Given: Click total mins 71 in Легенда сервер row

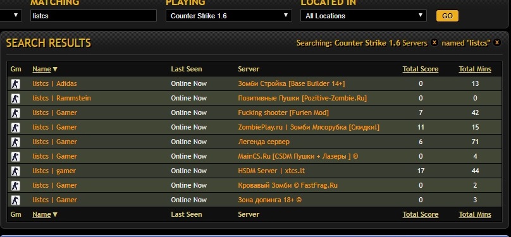Looking at the screenshot, I should click(x=475, y=142).
